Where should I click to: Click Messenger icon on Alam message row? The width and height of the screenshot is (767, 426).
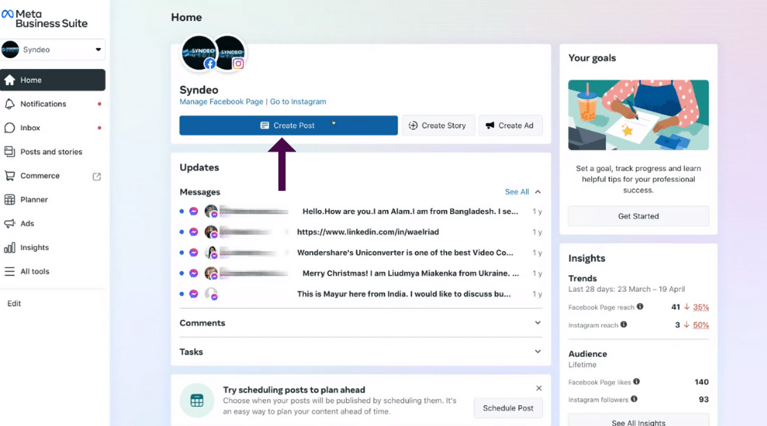coord(194,211)
